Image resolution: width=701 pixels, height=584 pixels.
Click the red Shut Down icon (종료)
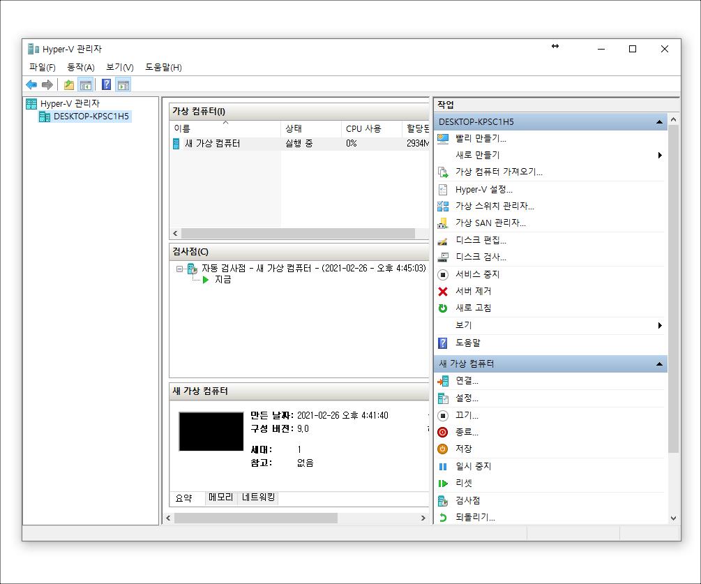443,433
